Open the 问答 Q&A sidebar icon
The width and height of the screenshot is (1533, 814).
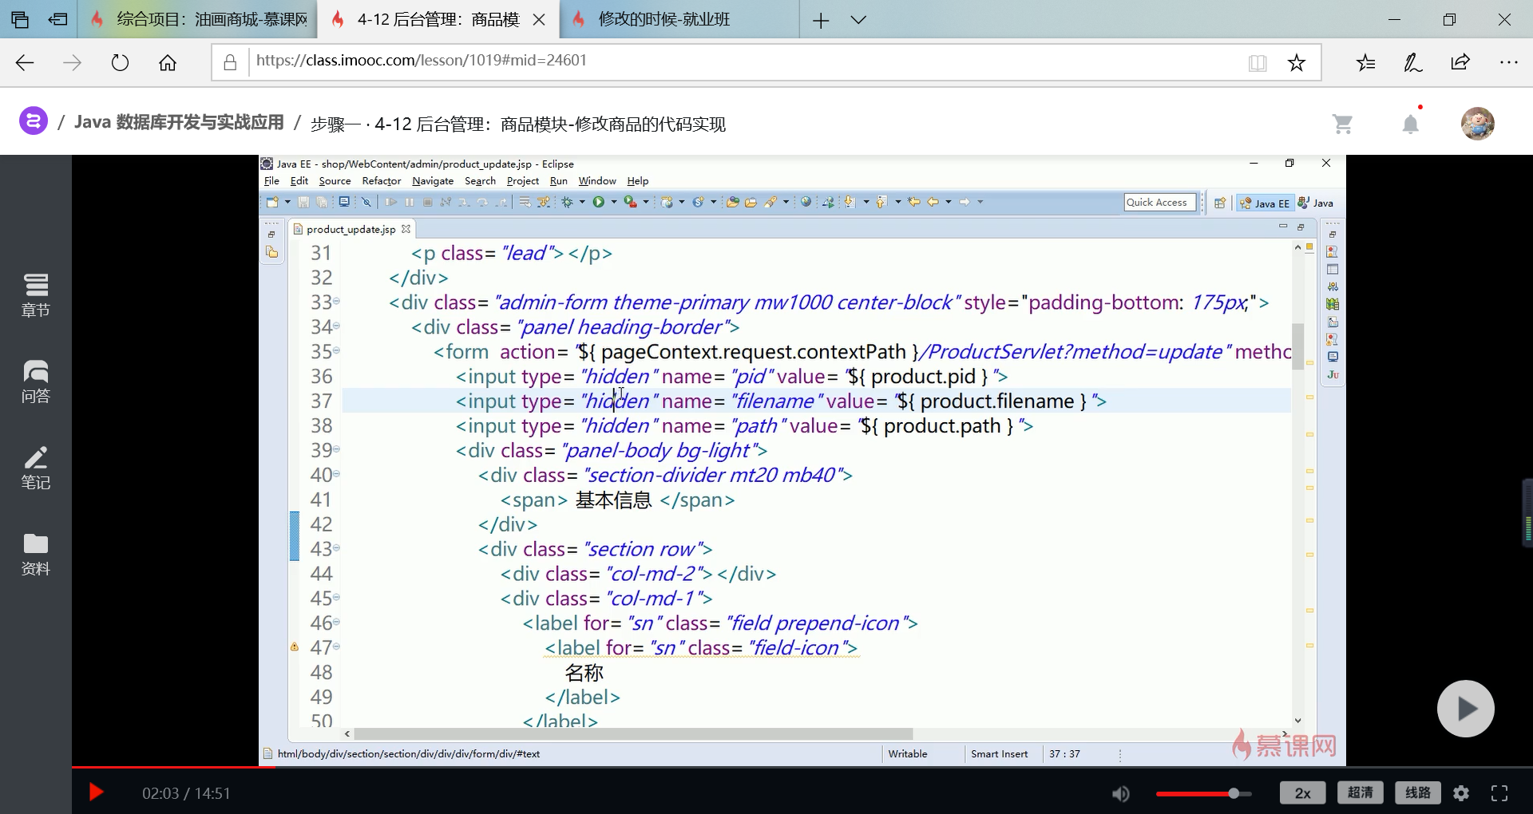[x=35, y=381]
